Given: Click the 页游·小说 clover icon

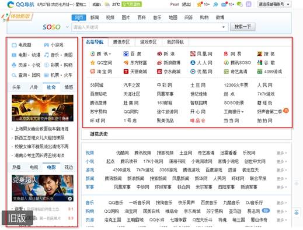Looking at the screenshot, I should [14, 65].
